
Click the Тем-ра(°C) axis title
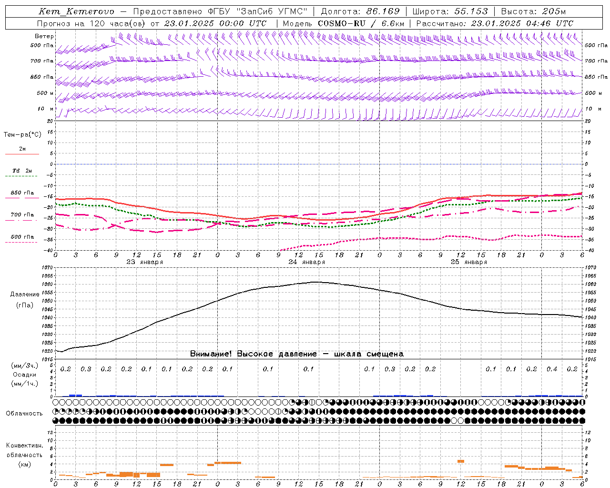[22, 135]
